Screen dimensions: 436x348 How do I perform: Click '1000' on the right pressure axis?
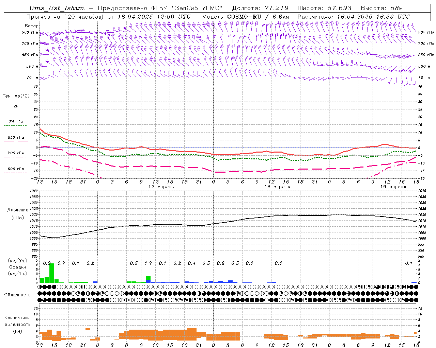click(423, 239)
